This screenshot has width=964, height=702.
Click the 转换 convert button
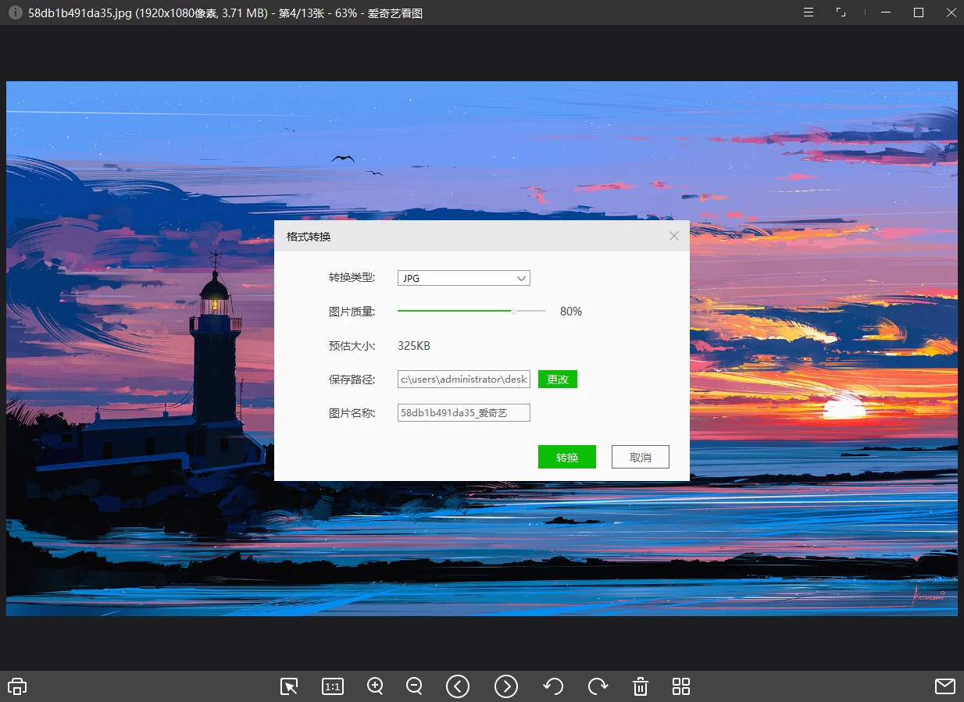click(x=566, y=457)
